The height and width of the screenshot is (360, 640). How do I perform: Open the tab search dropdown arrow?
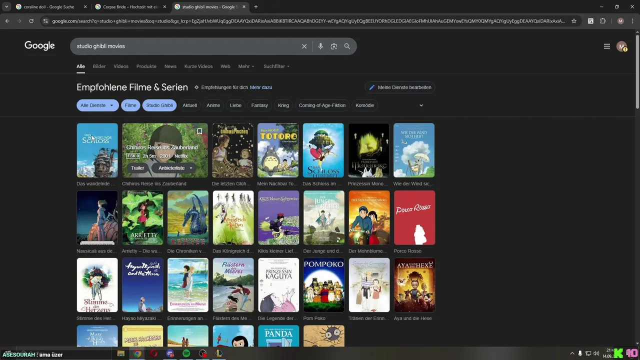point(6,7)
